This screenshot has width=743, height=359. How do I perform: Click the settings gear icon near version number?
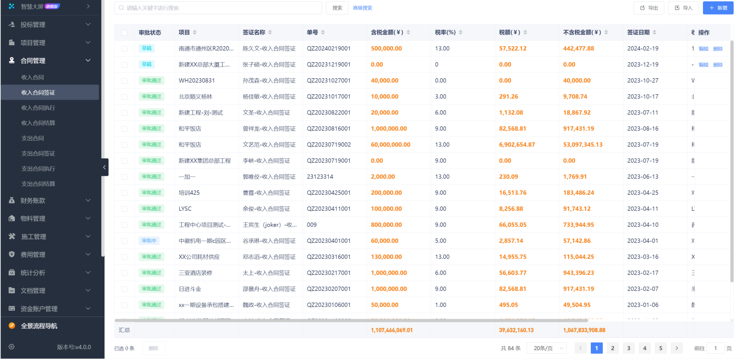point(12,347)
